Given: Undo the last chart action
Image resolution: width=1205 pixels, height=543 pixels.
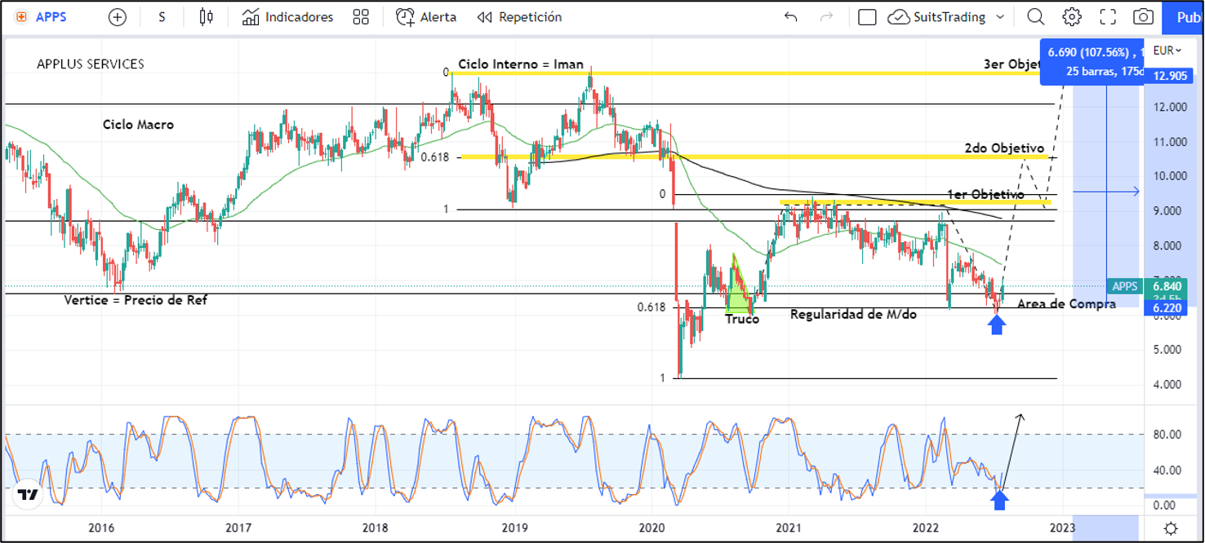Looking at the screenshot, I should [790, 17].
